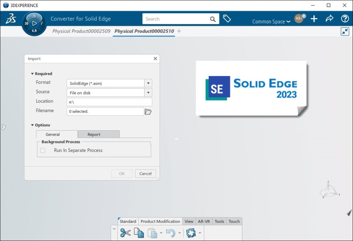Select the Physical Product00002510 tab

pos(144,31)
